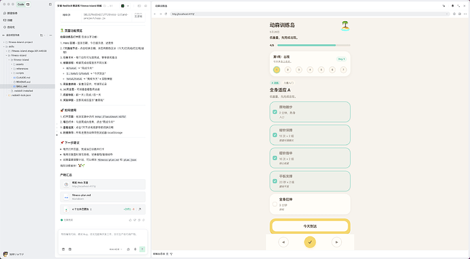This screenshot has height=259, width=470.
Task: Open the fitness-plan.md Markdown card
Action: [103, 197]
